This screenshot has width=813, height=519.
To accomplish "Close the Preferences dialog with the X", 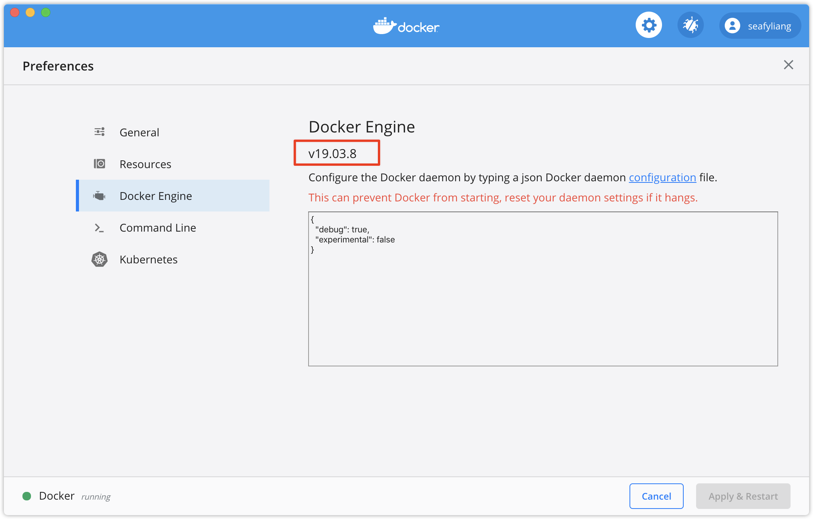I will pyautogui.click(x=788, y=65).
